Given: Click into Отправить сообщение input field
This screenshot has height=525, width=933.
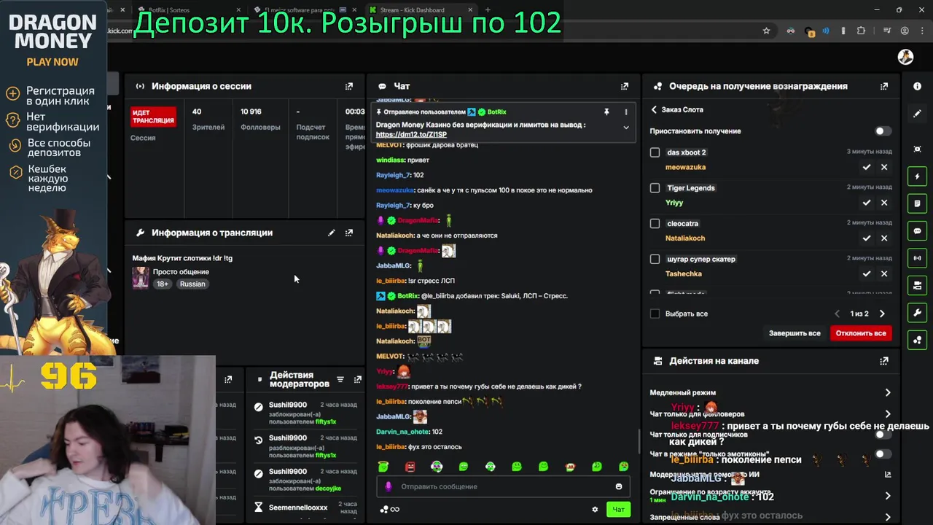Looking at the screenshot, I should click(x=503, y=486).
